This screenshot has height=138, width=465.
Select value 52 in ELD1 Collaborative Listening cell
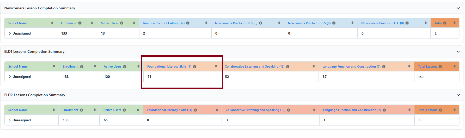coord(227,77)
